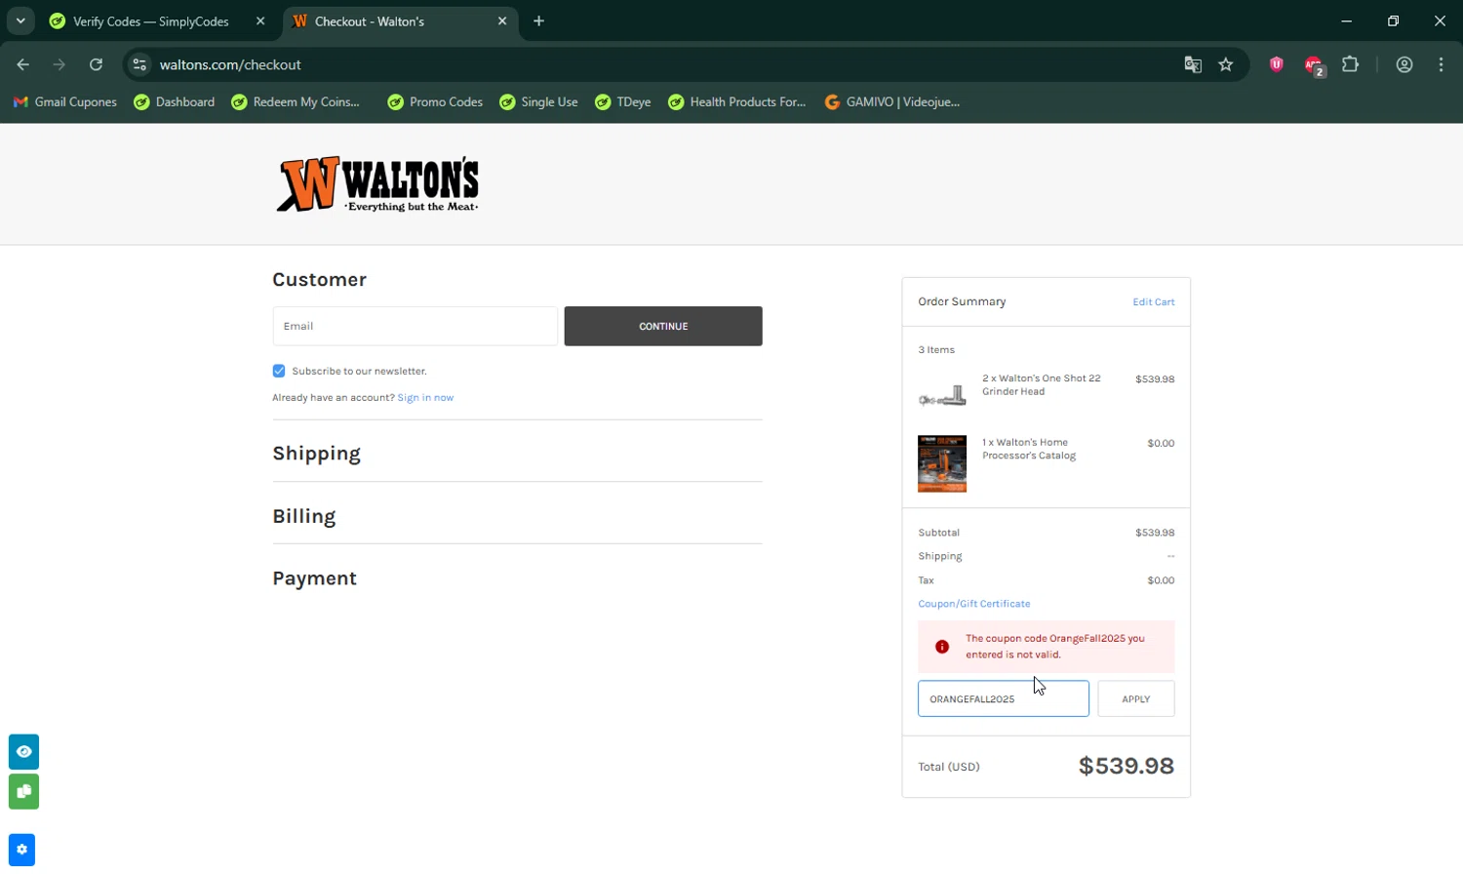Image resolution: width=1463 pixels, height=874 pixels.
Task: Open the Dashboard bookmark
Action: (175, 101)
